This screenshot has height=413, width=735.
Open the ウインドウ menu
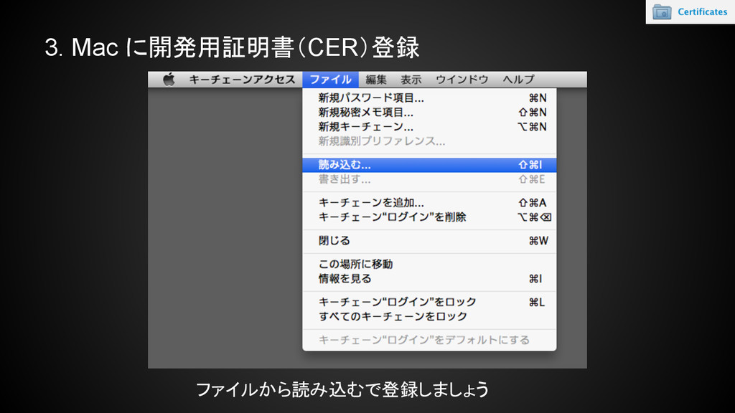pos(462,80)
